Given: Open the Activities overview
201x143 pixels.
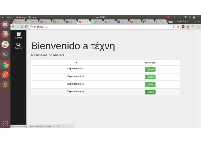Looking at the screenshot, I should point(7,17).
